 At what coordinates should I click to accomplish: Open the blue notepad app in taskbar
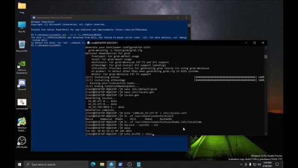(139, 164)
